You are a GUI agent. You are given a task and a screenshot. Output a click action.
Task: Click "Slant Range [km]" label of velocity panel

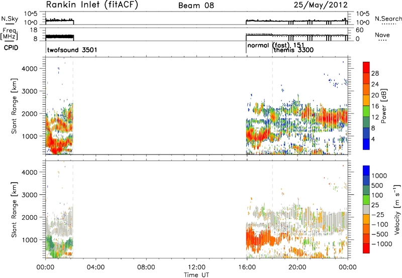pyautogui.click(x=14, y=210)
